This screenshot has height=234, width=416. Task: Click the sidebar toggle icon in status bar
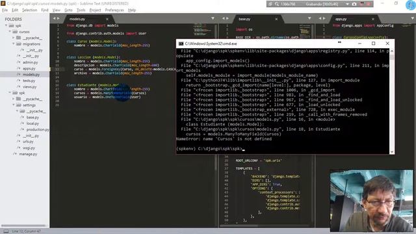tap(6, 231)
